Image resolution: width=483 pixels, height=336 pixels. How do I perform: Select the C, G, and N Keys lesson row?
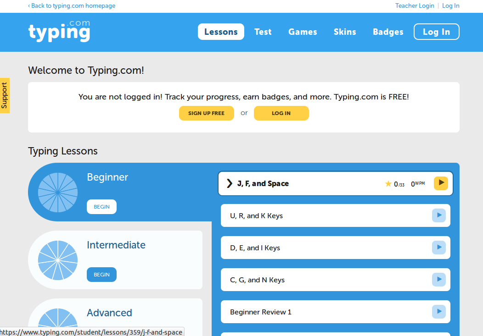pos(336,280)
